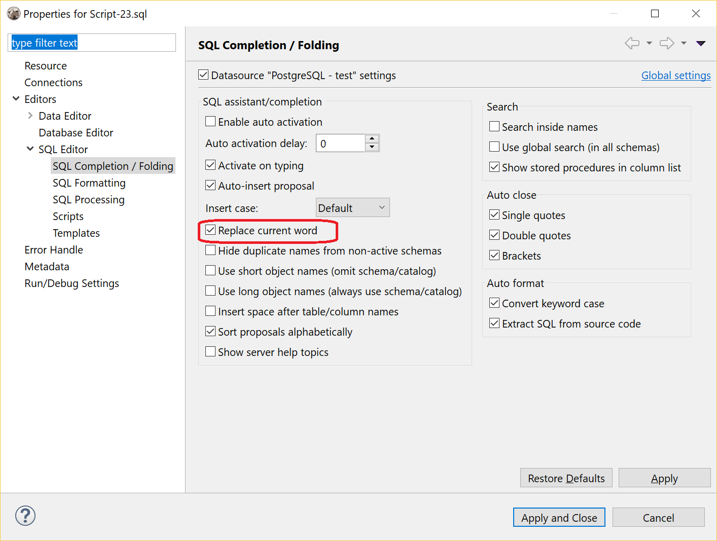
Task: Disable Brackets auto close
Action: click(x=494, y=255)
